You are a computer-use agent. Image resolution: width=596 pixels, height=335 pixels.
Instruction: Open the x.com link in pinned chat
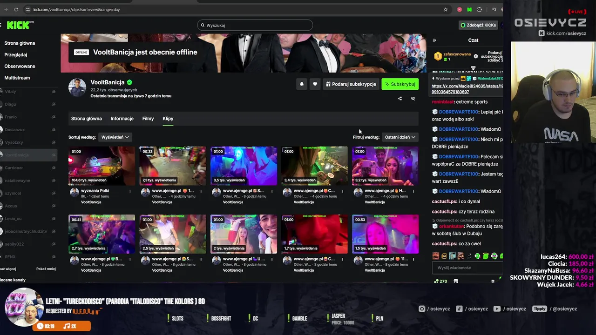pos(467,89)
